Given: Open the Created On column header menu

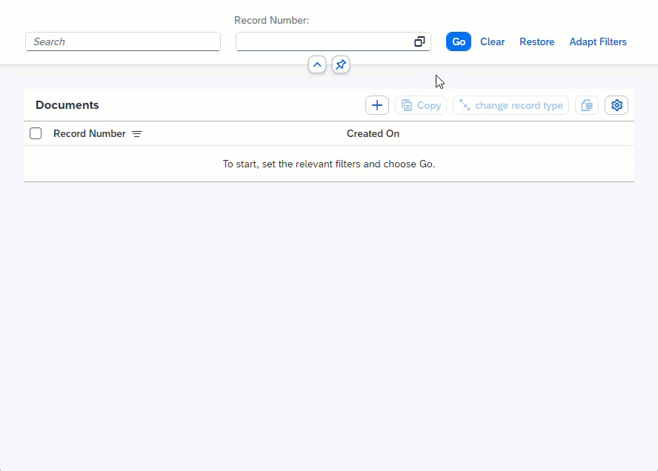Looking at the screenshot, I should click(373, 134).
